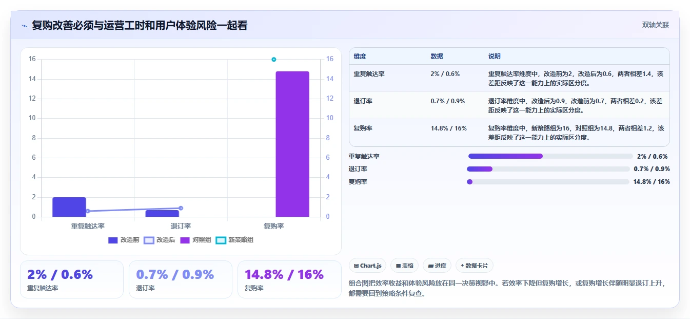Image resolution: width=690 pixels, height=319 pixels.
Task: Click the 0.7% / 0.9% value after the progress bar
Action: [x=652, y=169]
